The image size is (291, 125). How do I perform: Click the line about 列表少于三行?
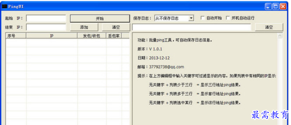pyautogui.click(x=195, y=85)
